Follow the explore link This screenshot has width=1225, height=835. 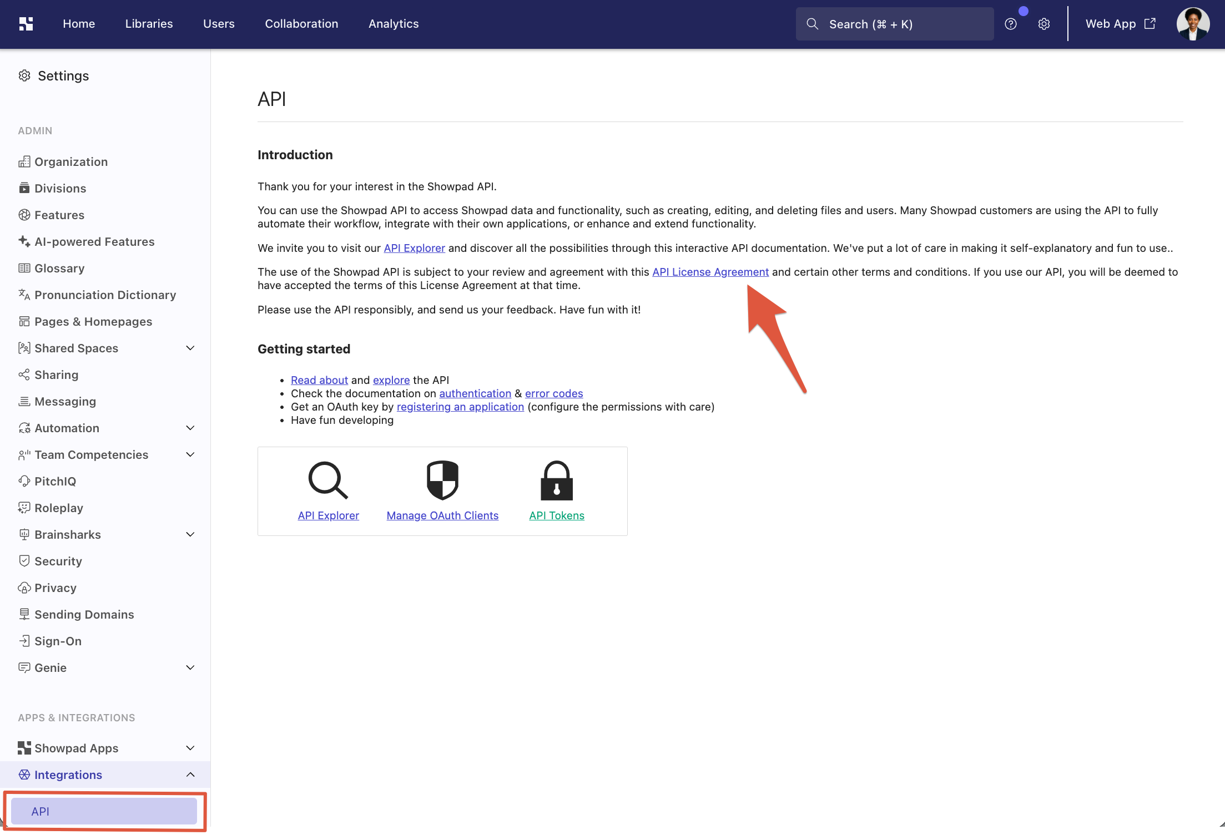click(391, 380)
